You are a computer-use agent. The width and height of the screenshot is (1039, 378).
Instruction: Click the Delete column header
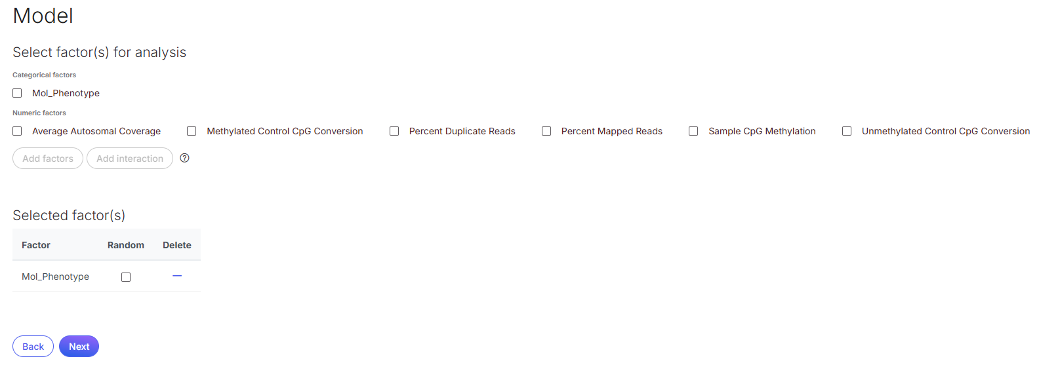coord(177,245)
